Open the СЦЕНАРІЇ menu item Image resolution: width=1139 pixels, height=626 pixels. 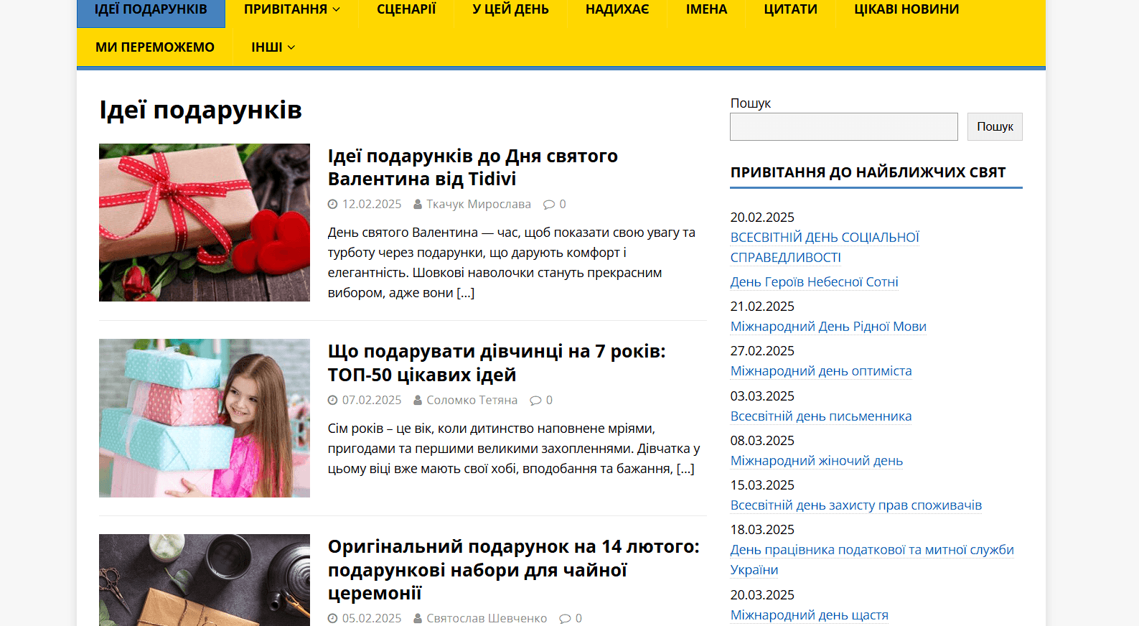point(406,9)
